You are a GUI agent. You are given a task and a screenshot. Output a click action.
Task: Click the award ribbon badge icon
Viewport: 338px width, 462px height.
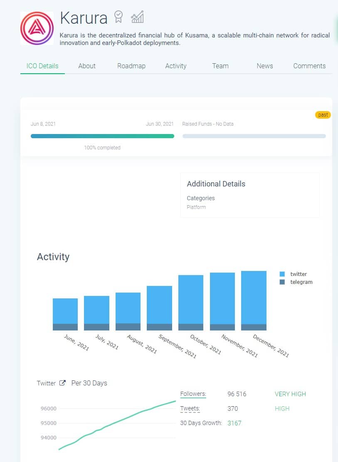point(118,17)
